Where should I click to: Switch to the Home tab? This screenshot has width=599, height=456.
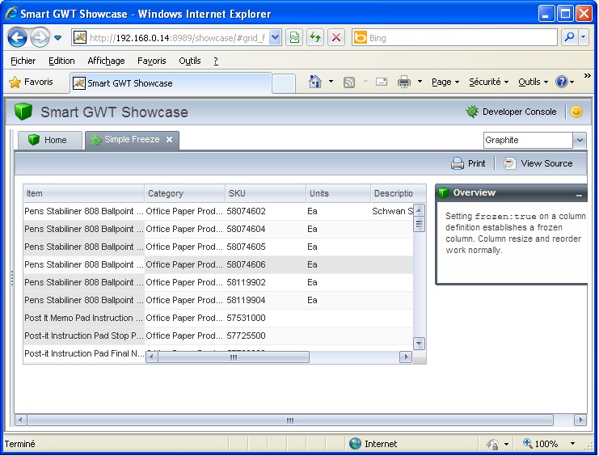tap(49, 141)
